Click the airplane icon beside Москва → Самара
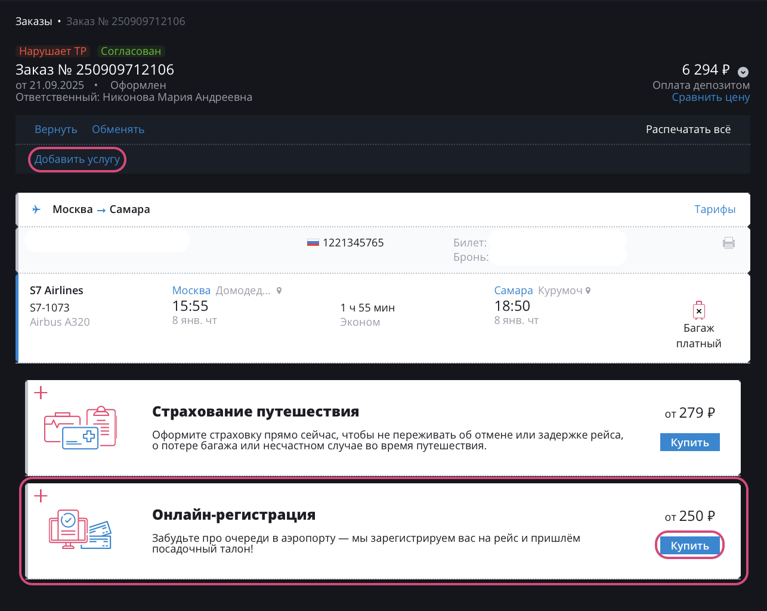The height and width of the screenshot is (611, 767). [36, 209]
